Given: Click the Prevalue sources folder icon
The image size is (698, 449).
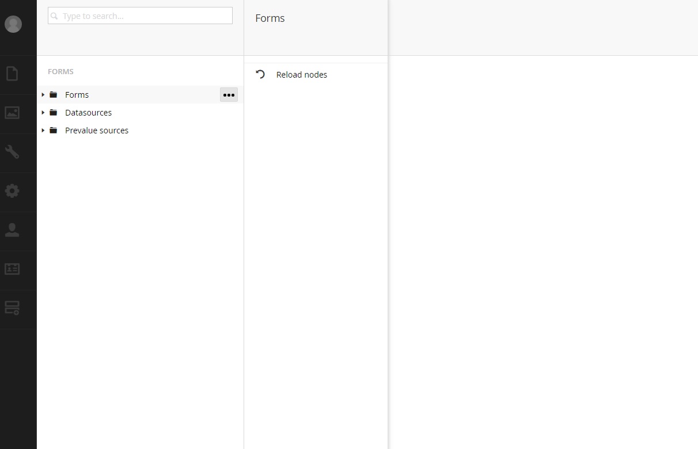Looking at the screenshot, I should click(54, 131).
